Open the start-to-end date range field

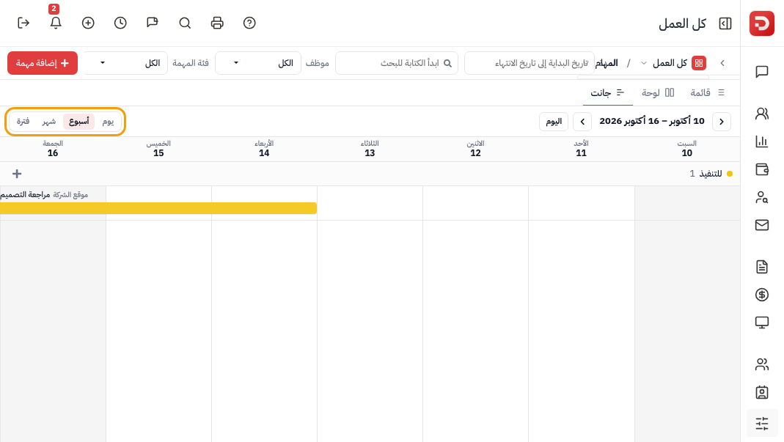tap(530, 63)
